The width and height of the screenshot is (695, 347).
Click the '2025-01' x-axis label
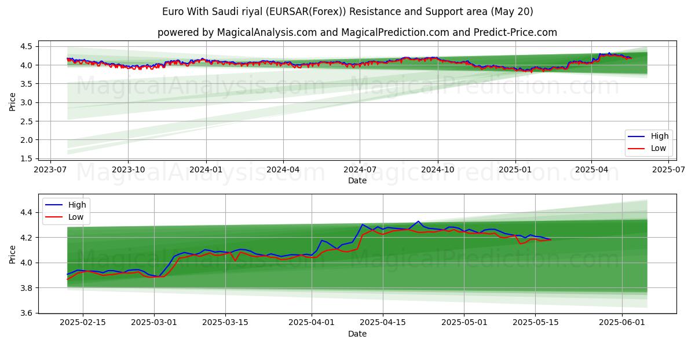515,170
